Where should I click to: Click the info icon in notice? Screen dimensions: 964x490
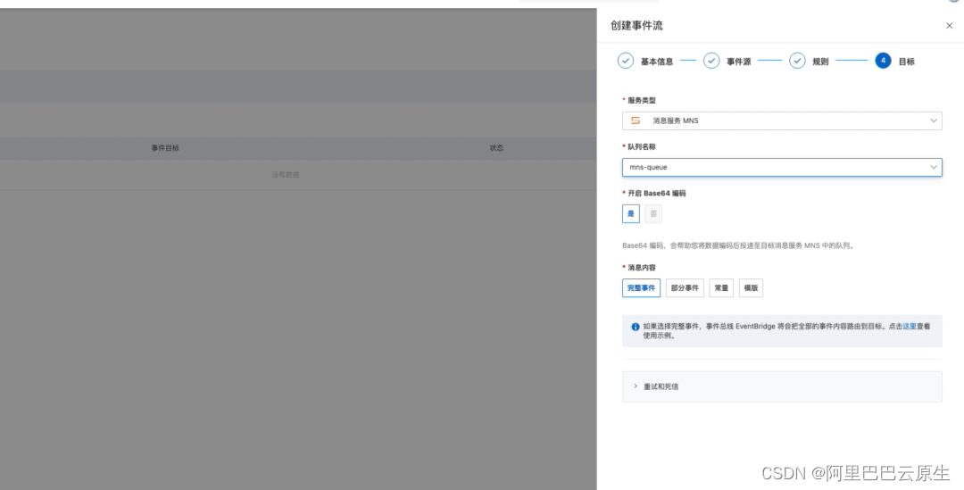[636, 327]
